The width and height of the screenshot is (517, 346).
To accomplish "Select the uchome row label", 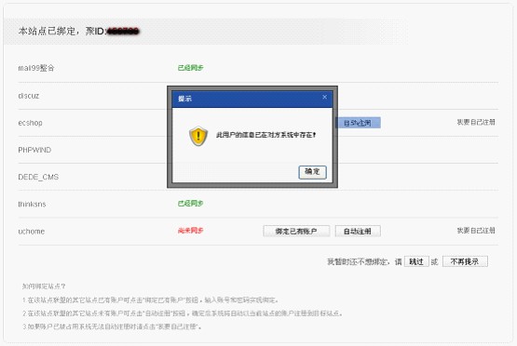I will coord(32,232).
